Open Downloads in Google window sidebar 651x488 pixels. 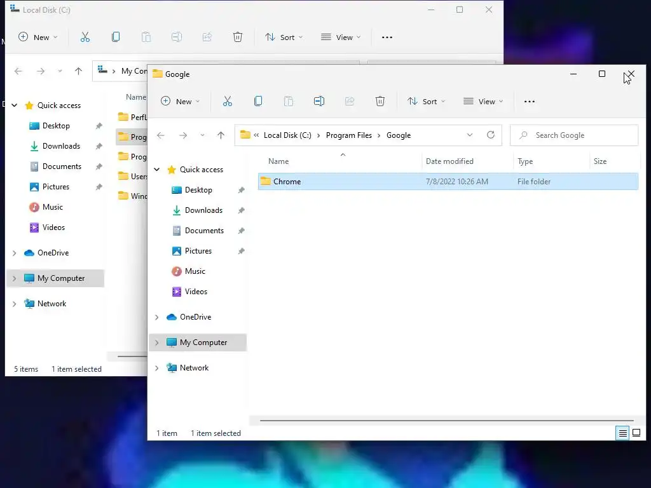coord(203,210)
